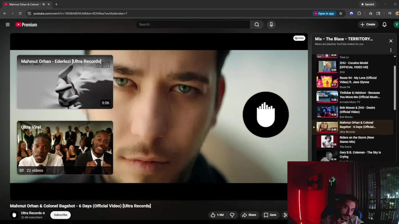
Task: Open the account avatar menu
Action: 396,25
